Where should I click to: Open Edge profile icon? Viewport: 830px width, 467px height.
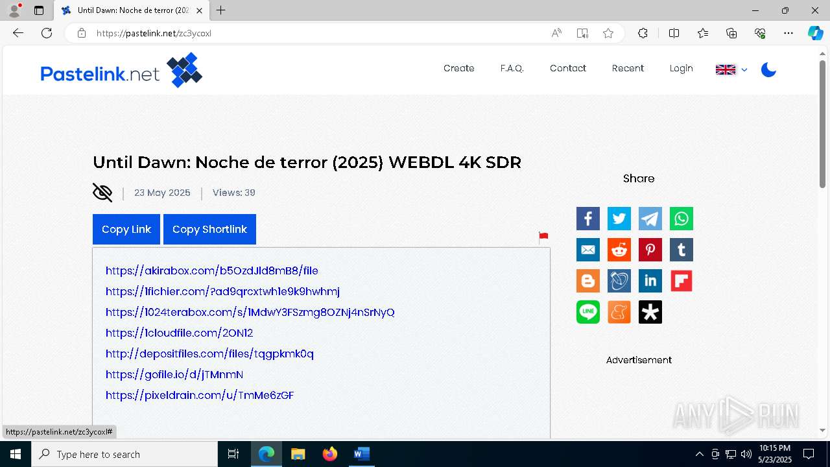click(x=14, y=10)
